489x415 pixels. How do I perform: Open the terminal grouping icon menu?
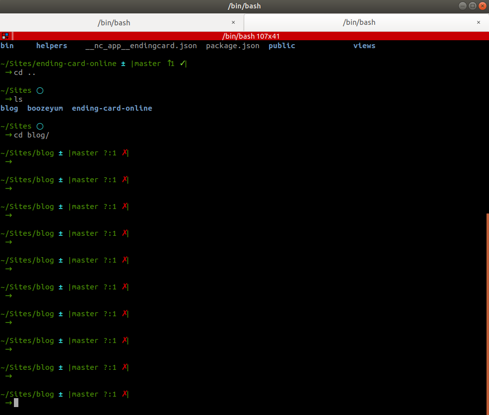(x=5, y=36)
